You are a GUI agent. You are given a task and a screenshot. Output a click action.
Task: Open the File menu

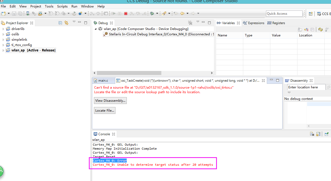pos(3,6)
